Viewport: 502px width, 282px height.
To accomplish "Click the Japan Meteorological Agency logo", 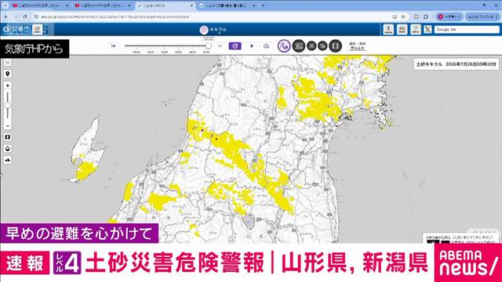I will click(16, 30).
